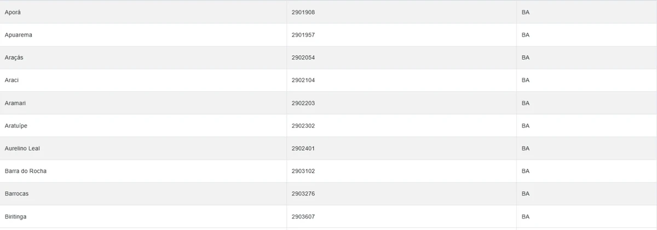
Task: Select the BA cell in Araçás row
Action: click(526, 57)
